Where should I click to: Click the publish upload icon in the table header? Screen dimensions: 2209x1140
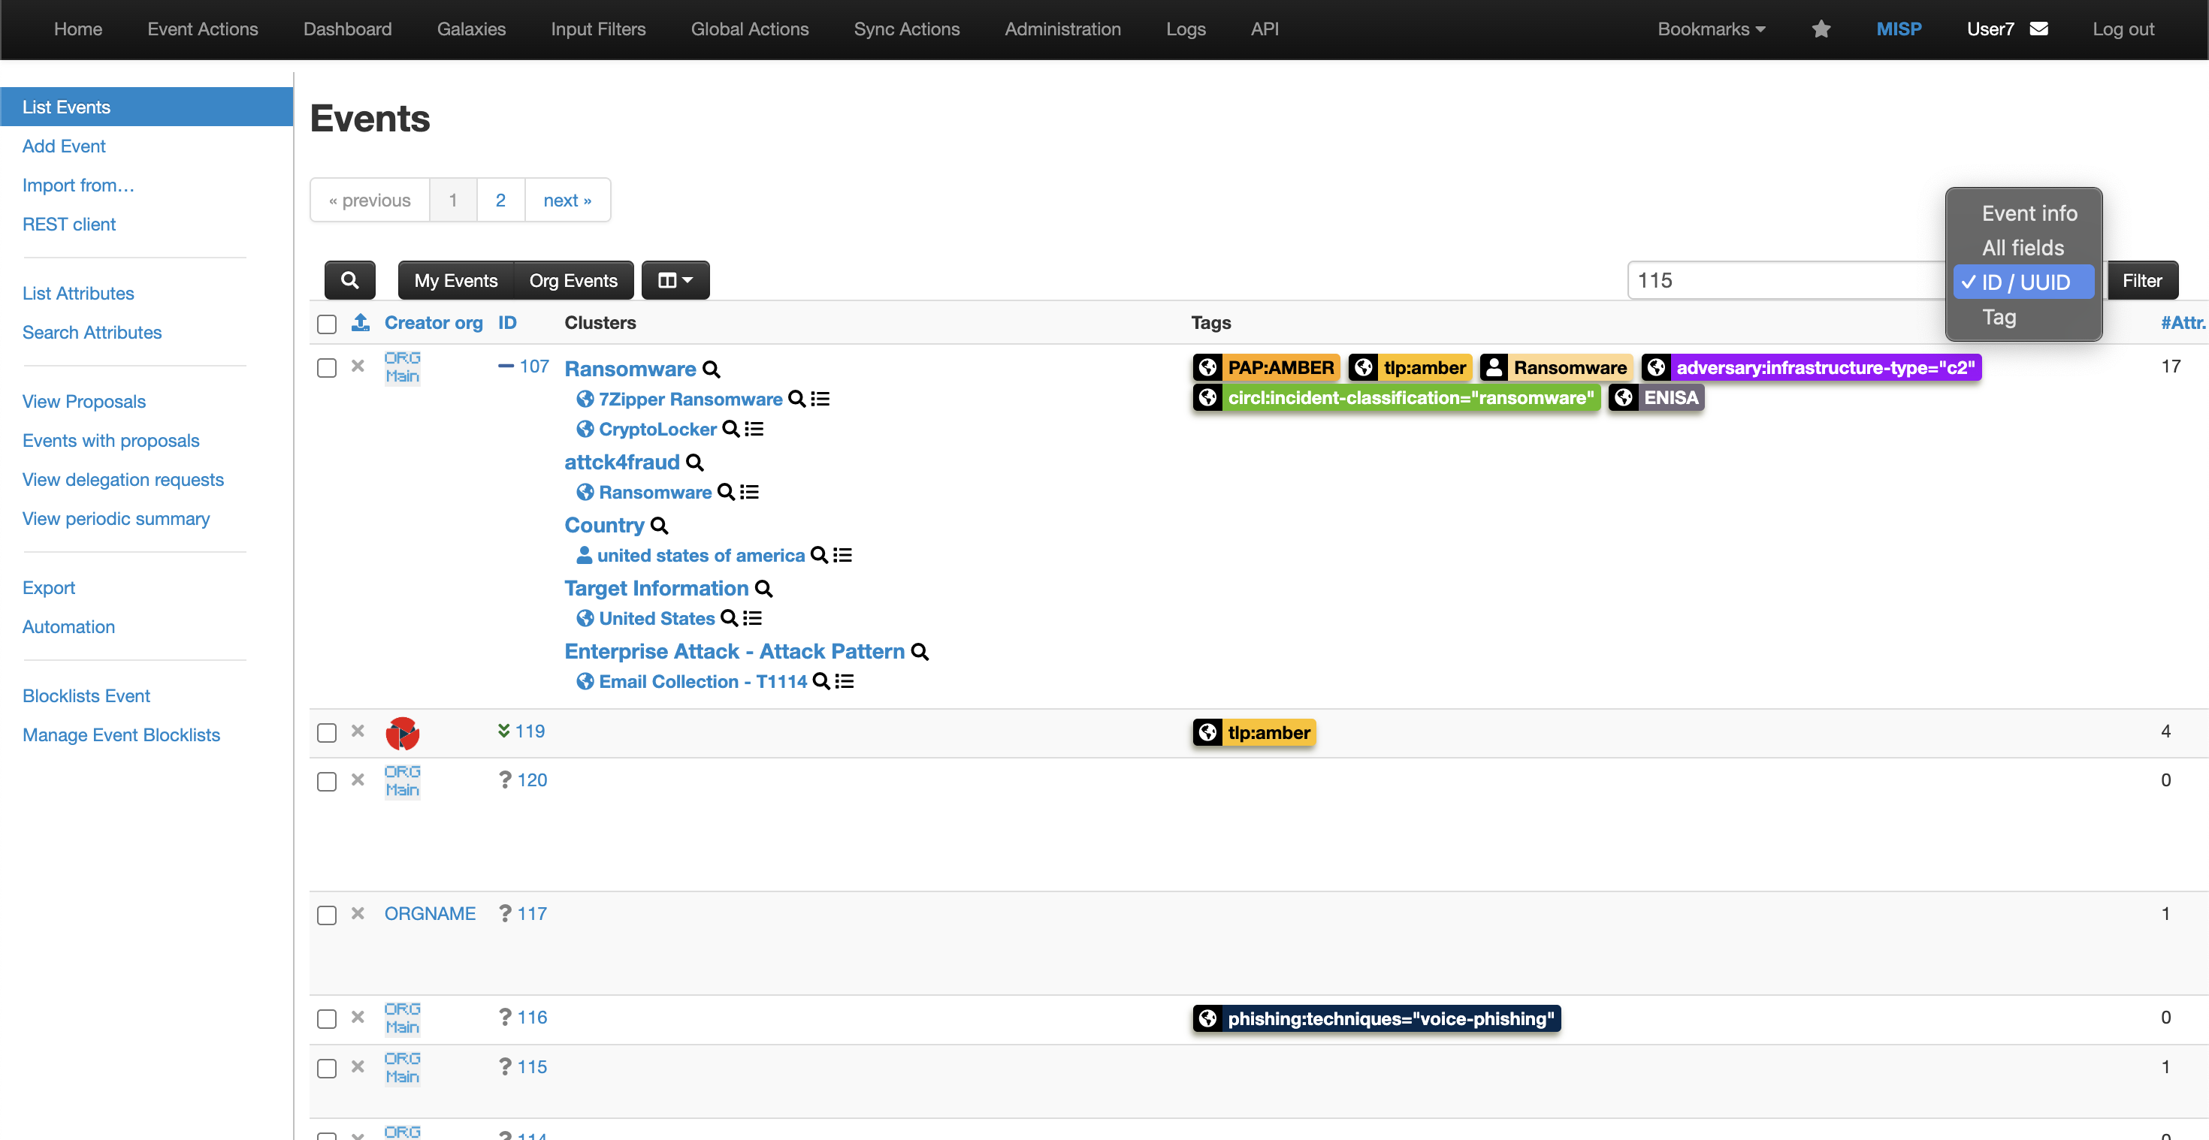(360, 322)
